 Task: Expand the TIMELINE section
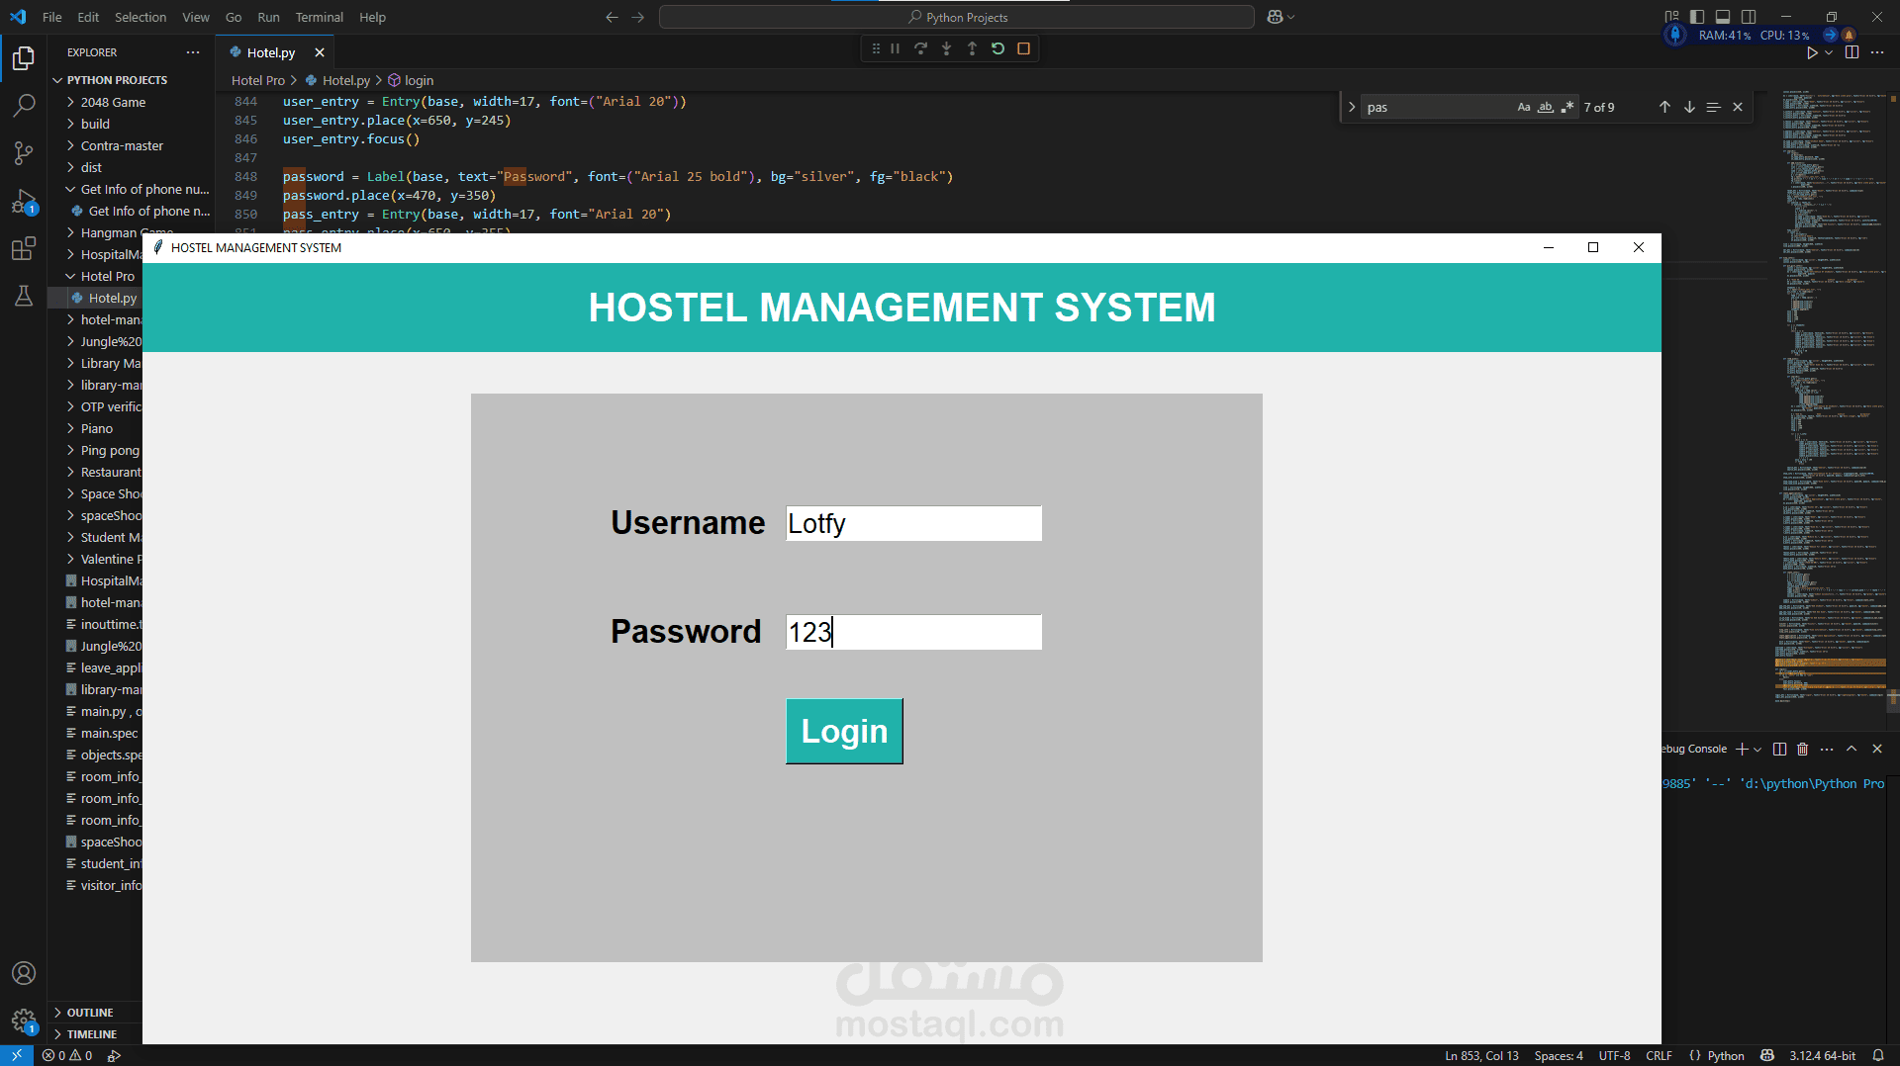pyautogui.click(x=92, y=1034)
